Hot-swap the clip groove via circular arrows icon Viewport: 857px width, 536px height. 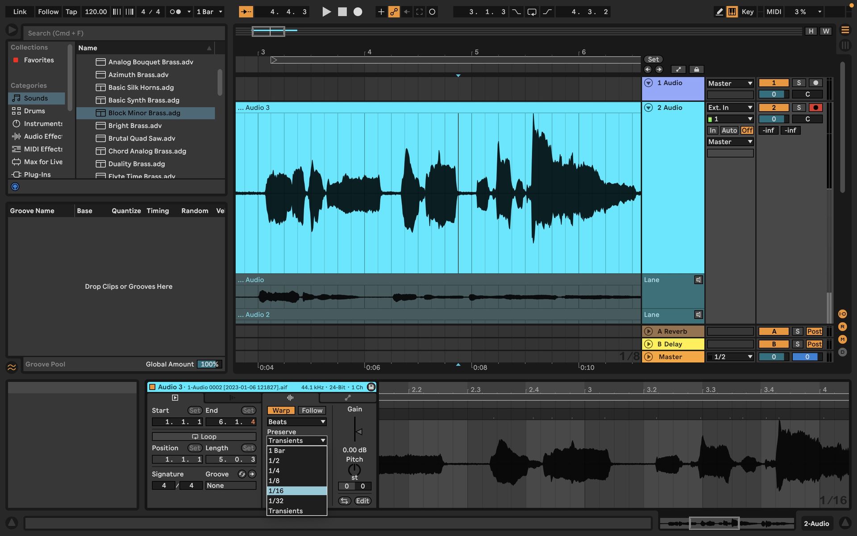[241, 474]
